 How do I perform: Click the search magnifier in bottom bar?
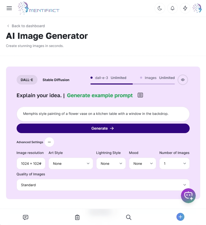[129, 217]
